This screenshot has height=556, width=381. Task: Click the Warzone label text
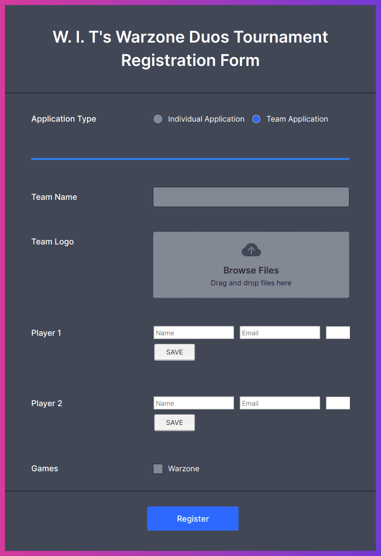pos(184,469)
